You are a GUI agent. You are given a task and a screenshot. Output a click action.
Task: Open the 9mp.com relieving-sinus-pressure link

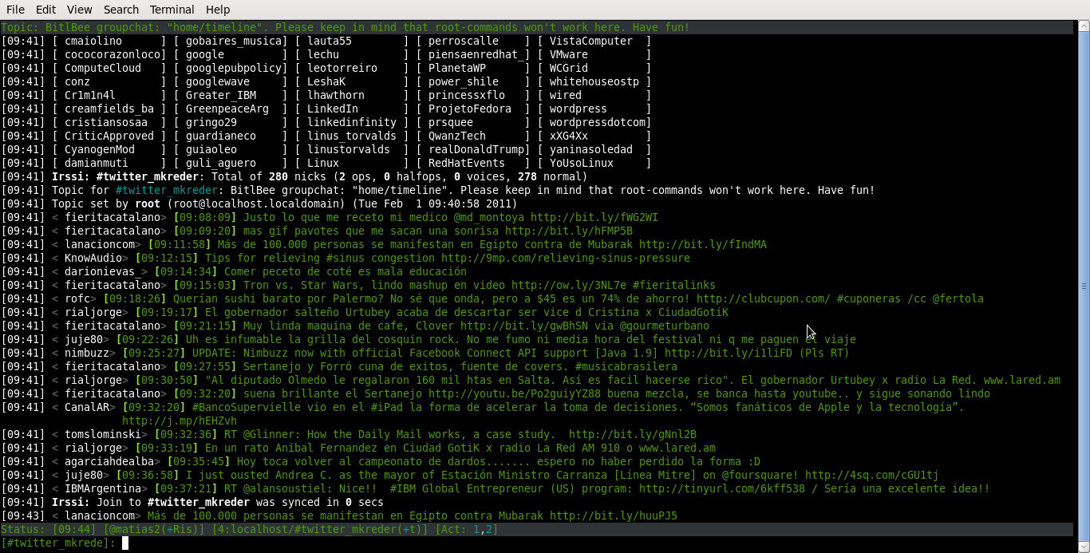tap(565, 258)
